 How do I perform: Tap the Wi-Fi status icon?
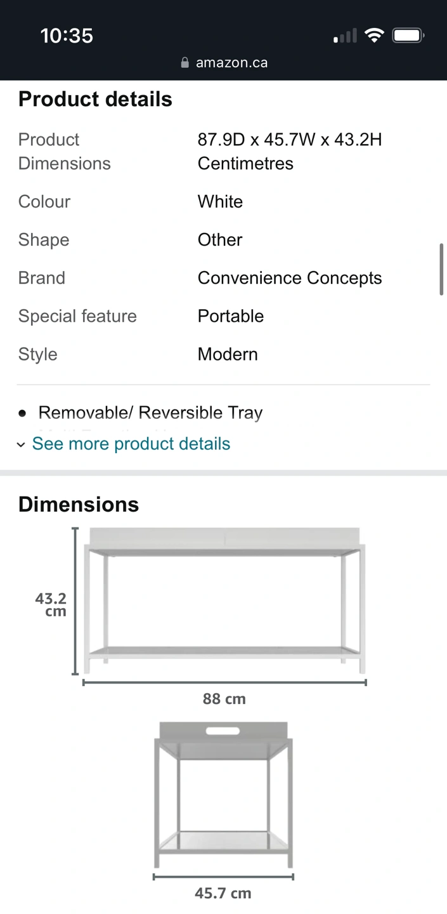tap(375, 36)
